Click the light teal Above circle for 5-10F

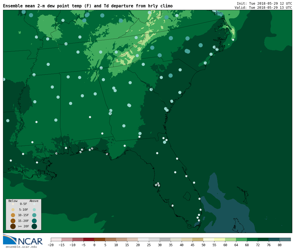point(34,210)
